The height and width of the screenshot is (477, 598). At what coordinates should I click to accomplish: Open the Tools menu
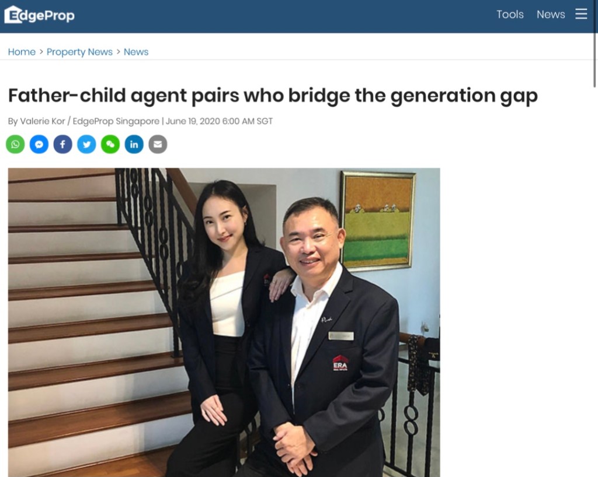[x=510, y=15]
